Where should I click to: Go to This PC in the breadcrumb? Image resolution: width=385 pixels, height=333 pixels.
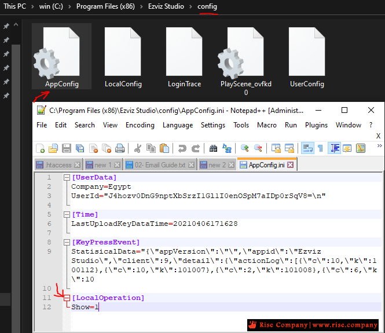click(14, 6)
